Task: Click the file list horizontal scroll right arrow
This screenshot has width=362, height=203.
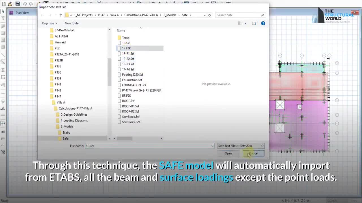Action: [161, 138]
